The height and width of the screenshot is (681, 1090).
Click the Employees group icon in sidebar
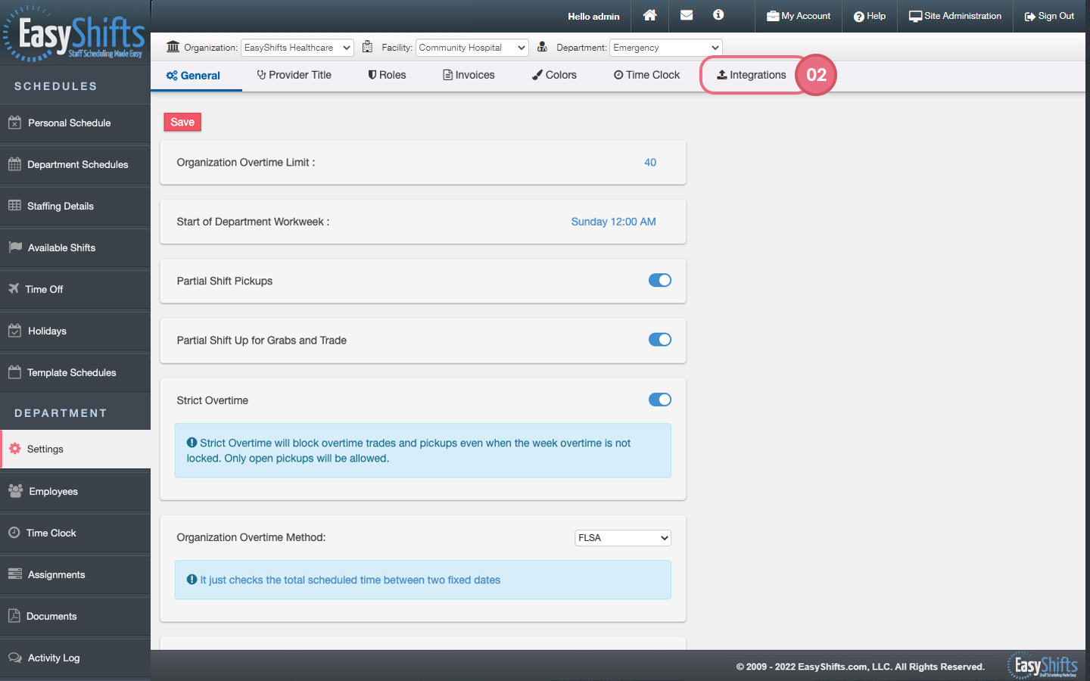tap(15, 490)
